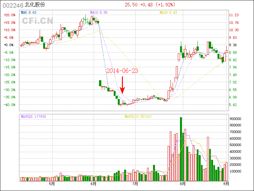Click the +5.0% axis label
The width and height of the screenshot is (254, 191).
(10, 38)
